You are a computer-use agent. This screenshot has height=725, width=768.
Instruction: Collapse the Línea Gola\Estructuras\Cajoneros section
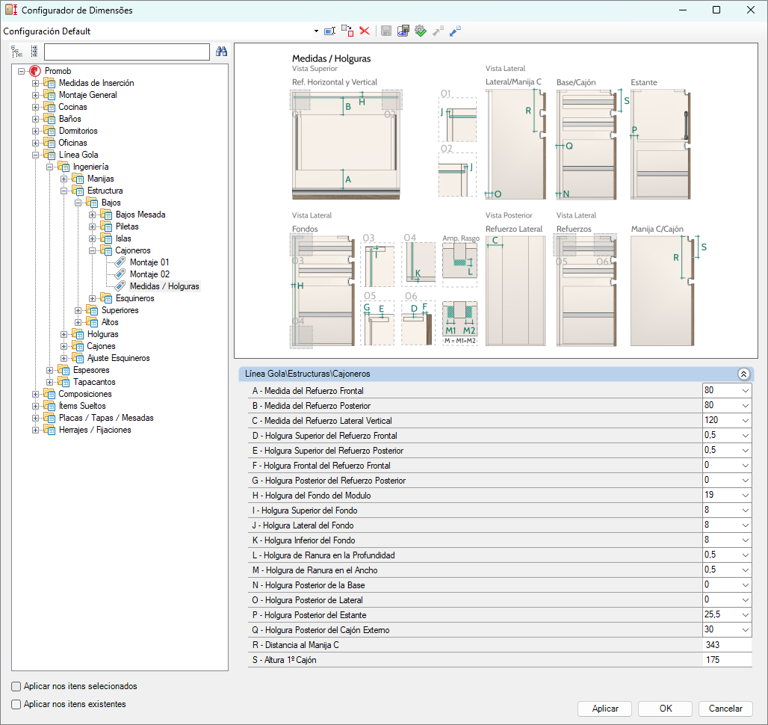[x=743, y=374]
